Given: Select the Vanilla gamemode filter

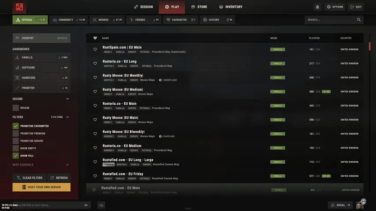Looking at the screenshot, I should coord(41,58).
